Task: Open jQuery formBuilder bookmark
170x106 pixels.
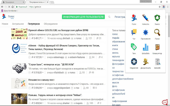Action: click(x=10, y=11)
